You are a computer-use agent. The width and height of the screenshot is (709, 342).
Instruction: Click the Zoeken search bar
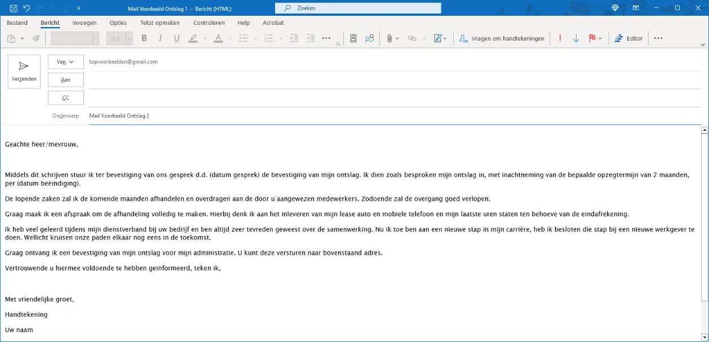tap(356, 8)
